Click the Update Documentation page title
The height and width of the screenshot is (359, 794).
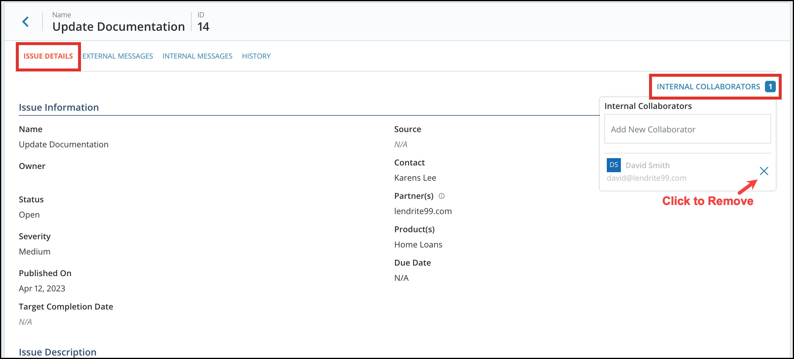[x=119, y=27]
